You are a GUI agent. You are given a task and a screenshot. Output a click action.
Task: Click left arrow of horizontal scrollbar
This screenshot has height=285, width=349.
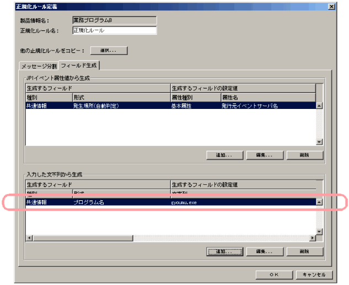point(29,238)
